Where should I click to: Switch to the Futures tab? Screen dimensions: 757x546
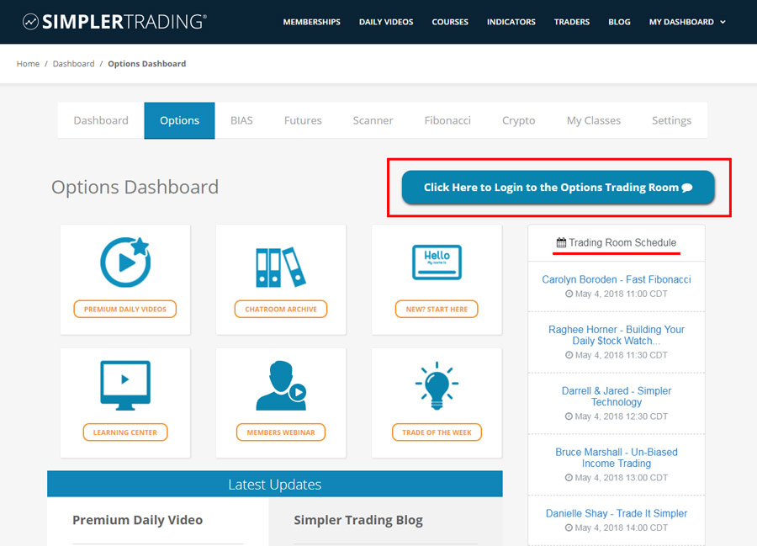(303, 120)
